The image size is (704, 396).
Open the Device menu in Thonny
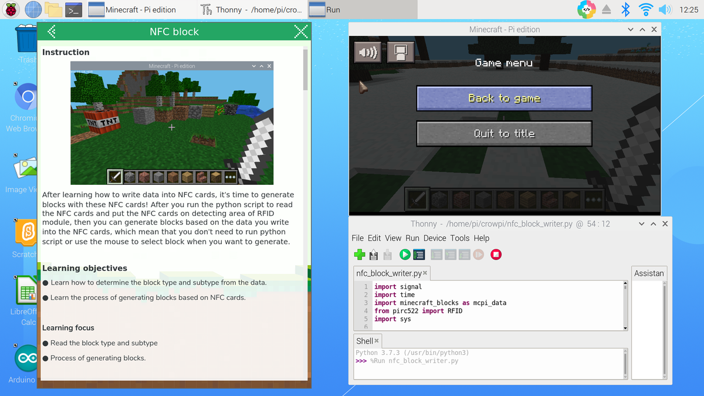tap(434, 238)
